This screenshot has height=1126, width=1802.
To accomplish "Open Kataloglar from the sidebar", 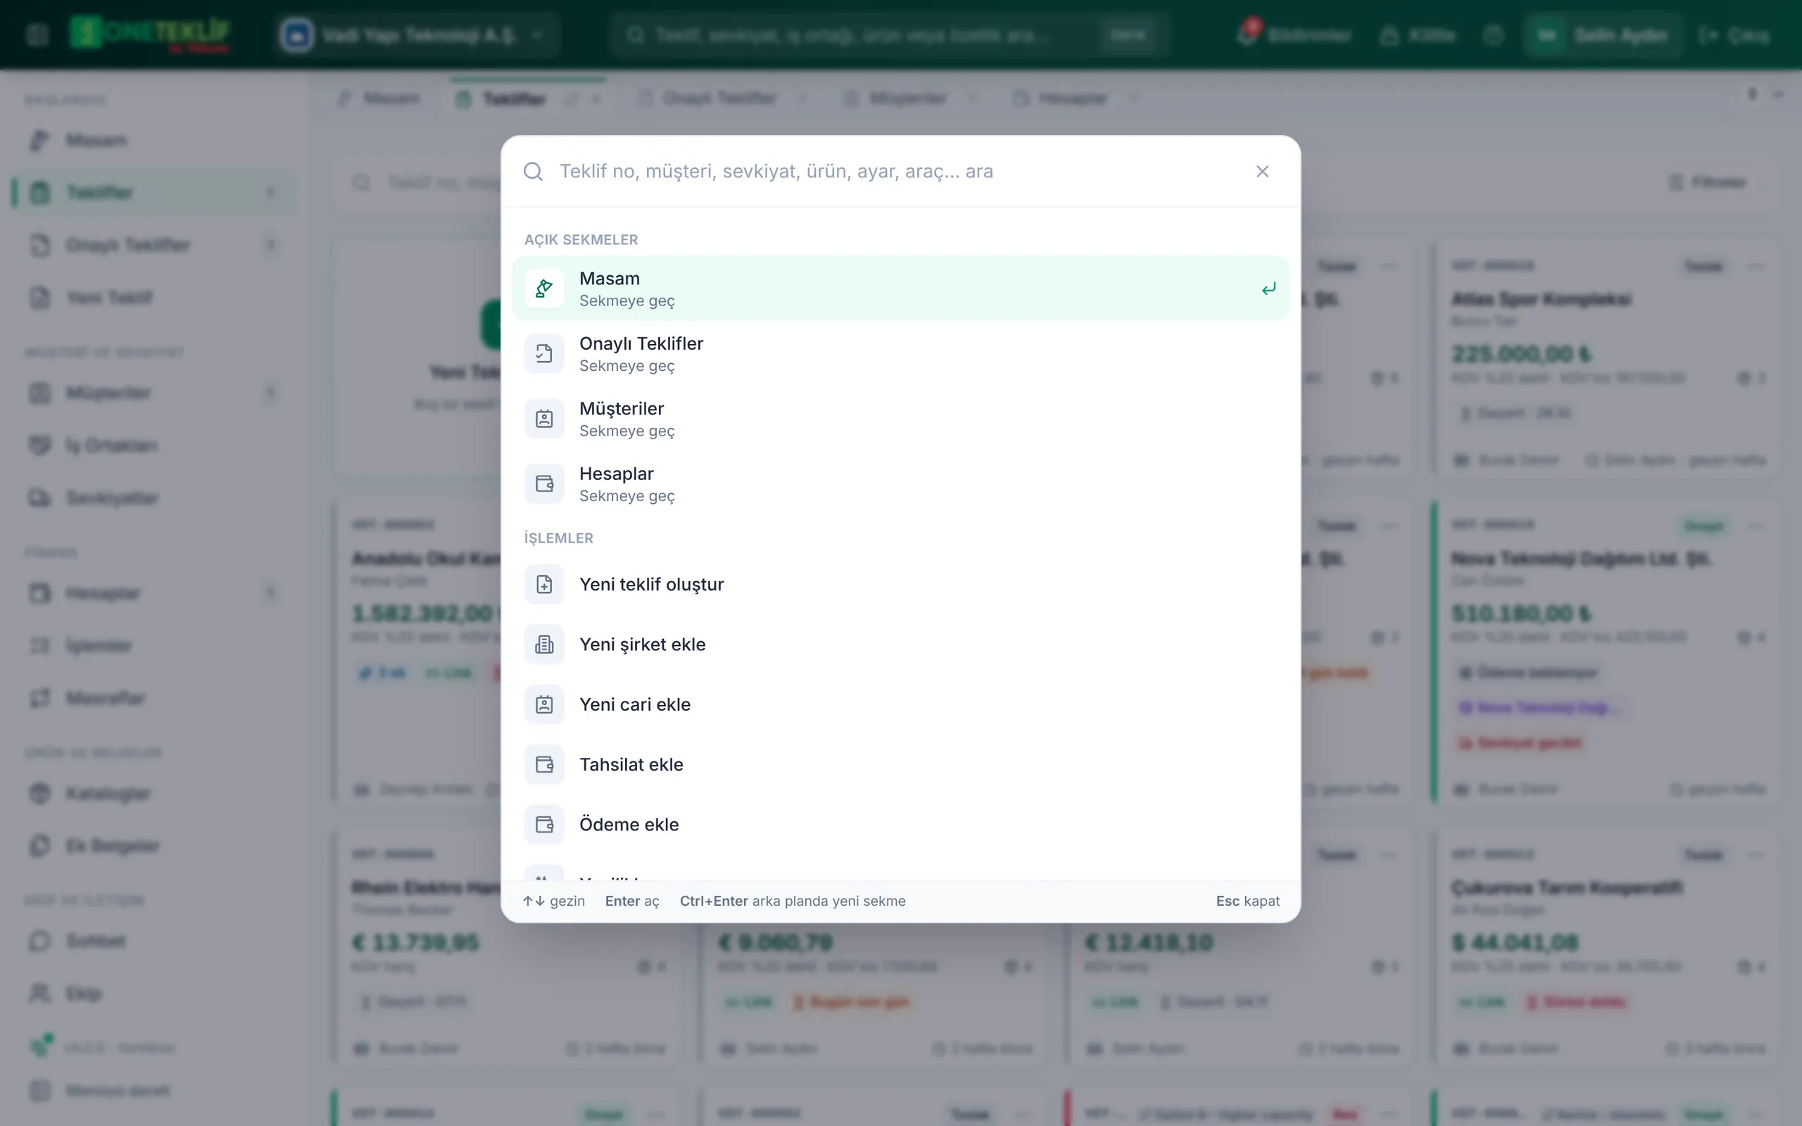I will [153, 793].
